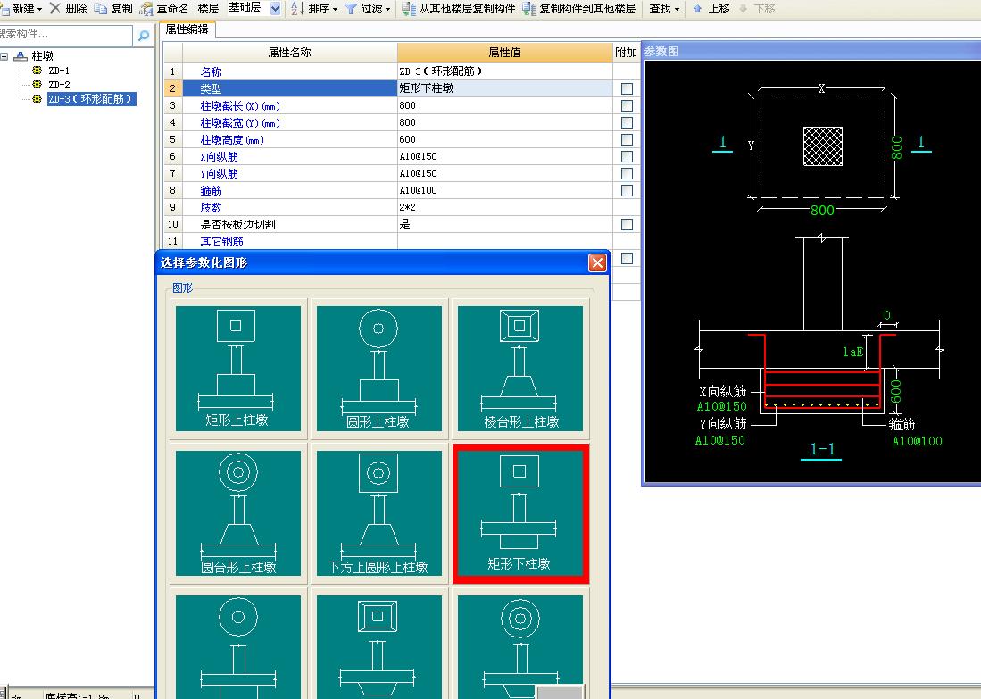Image resolution: width=981 pixels, height=699 pixels.
Task: Click the gear icon beside ZD-2
Action: click(37, 85)
